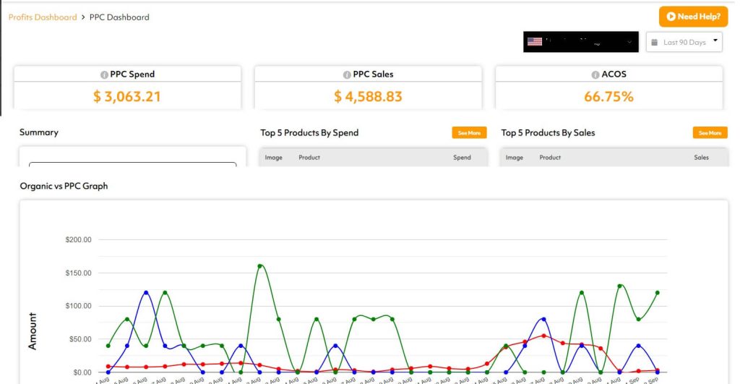Image resolution: width=740 pixels, height=384 pixels.
Task: Click the PPC Dashboard breadcrumb text
Action: pyautogui.click(x=119, y=17)
